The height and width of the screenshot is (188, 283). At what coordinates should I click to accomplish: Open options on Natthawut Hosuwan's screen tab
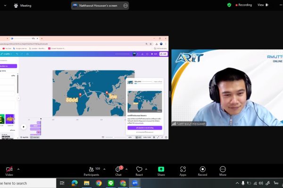click(x=125, y=6)
